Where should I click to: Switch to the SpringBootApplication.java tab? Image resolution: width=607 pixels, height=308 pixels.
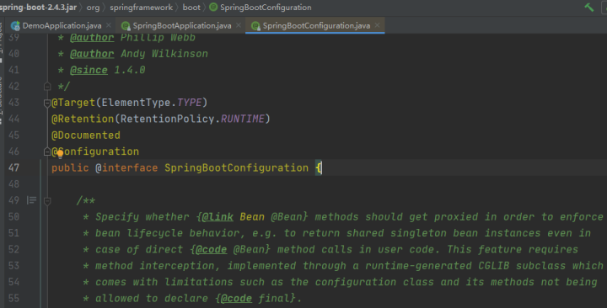coord(182,26)
